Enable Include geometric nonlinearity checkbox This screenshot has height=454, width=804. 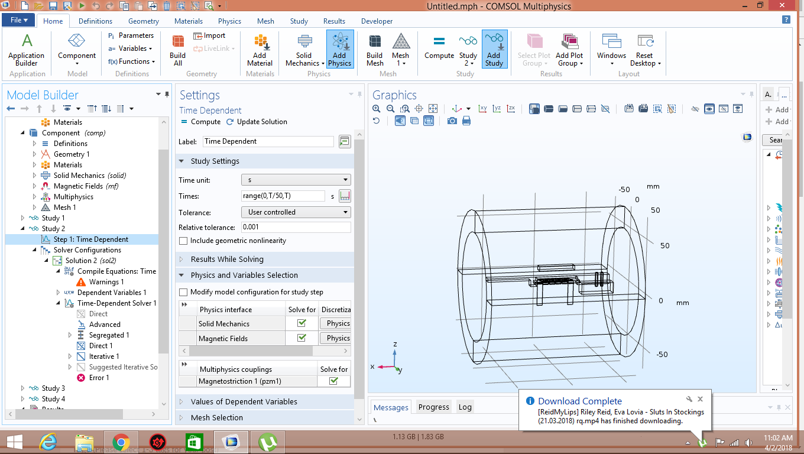pyautogui.click(x=184, y=241)
